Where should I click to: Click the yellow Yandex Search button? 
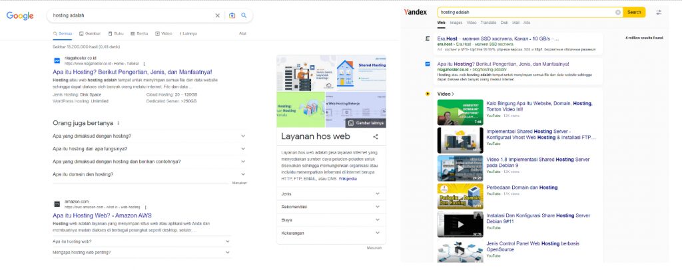(634, 12)
